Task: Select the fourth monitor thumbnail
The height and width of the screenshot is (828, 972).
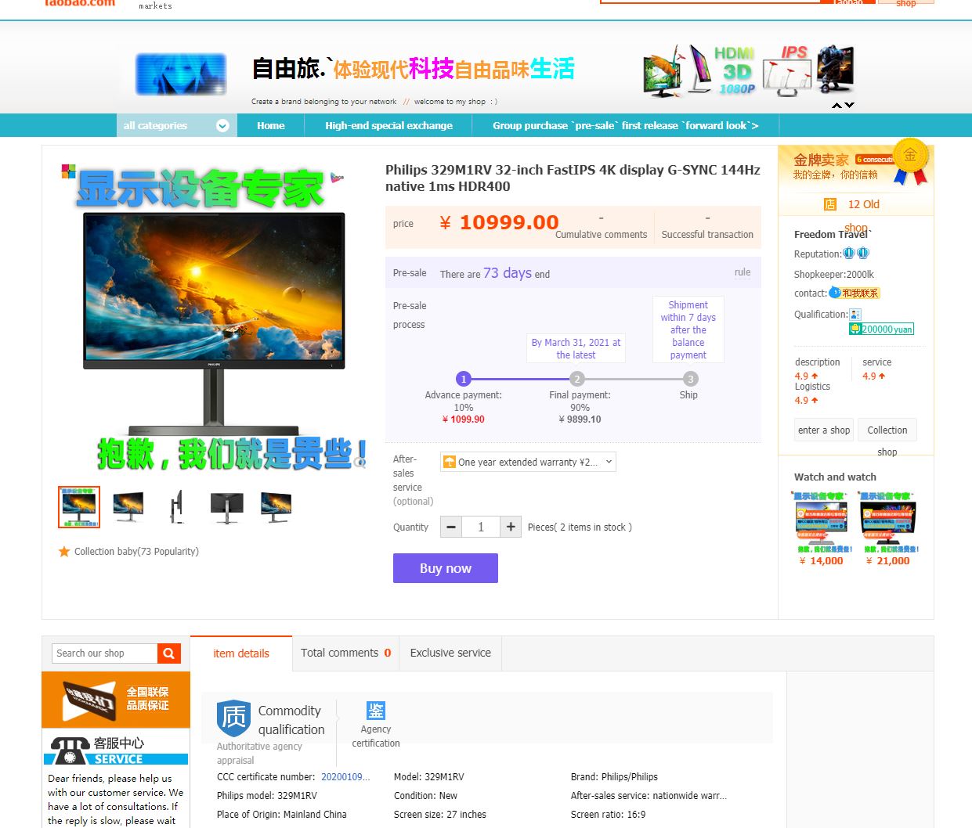Action: (x=227, y=507)
